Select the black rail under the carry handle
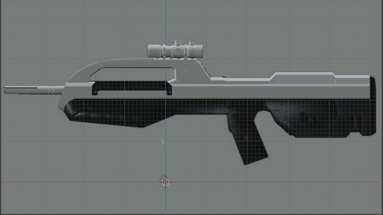This screenshot has width=383, height=215. pos(132,88)
